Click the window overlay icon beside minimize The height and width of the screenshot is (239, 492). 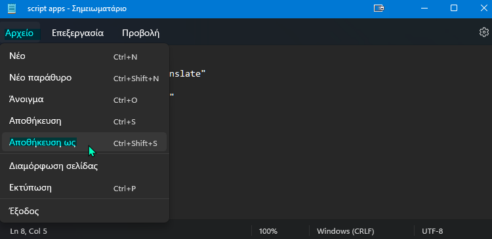(x=379, y=9)
